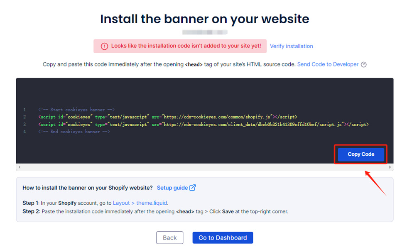Click the code box right scroll arrow

coord(390,167)
